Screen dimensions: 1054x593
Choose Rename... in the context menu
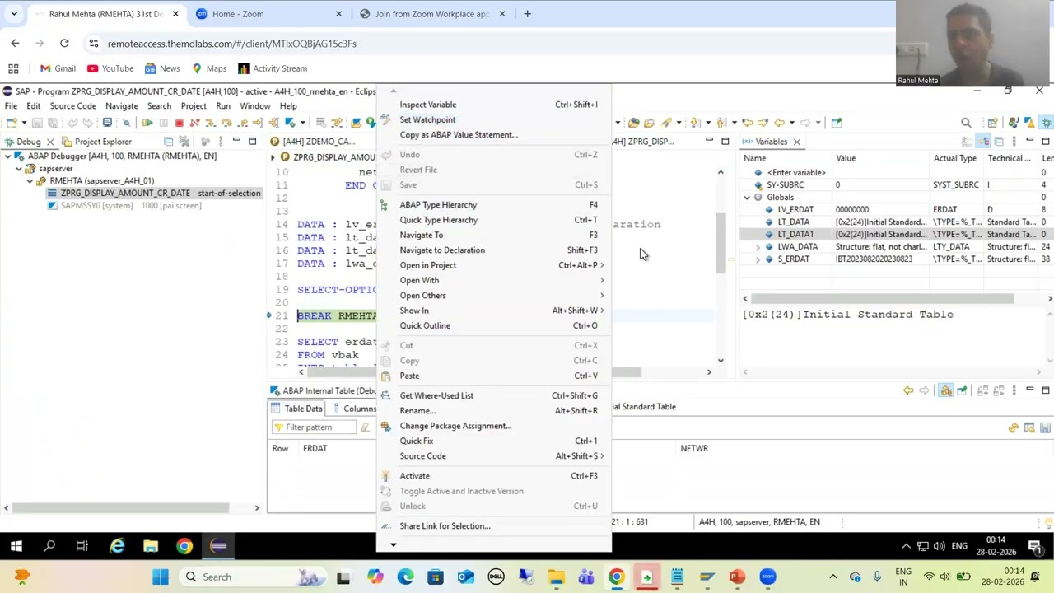click(x=493, y=411)
